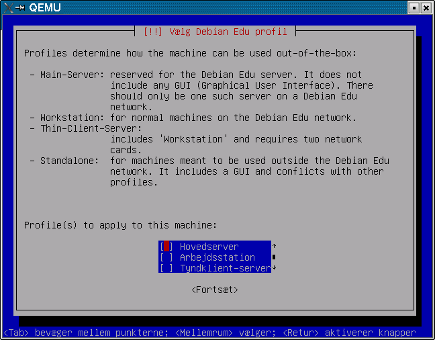Click the pin icon in QEMU title bar
This screenshot has width=435, height=340.
(20, 7)
